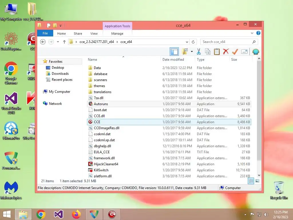
Task: Click the red X Delete icon
Action: (226, 51)
